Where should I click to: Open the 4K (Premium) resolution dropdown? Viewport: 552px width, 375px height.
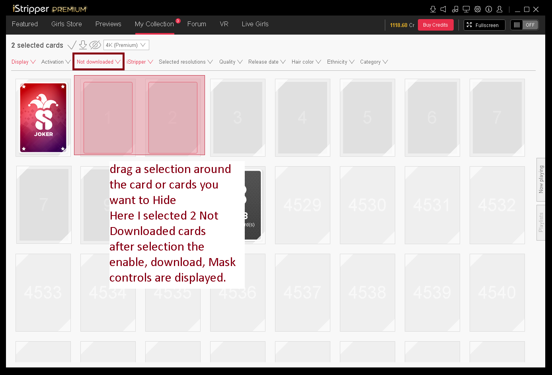pyautogui.click(x=126, y=45)
